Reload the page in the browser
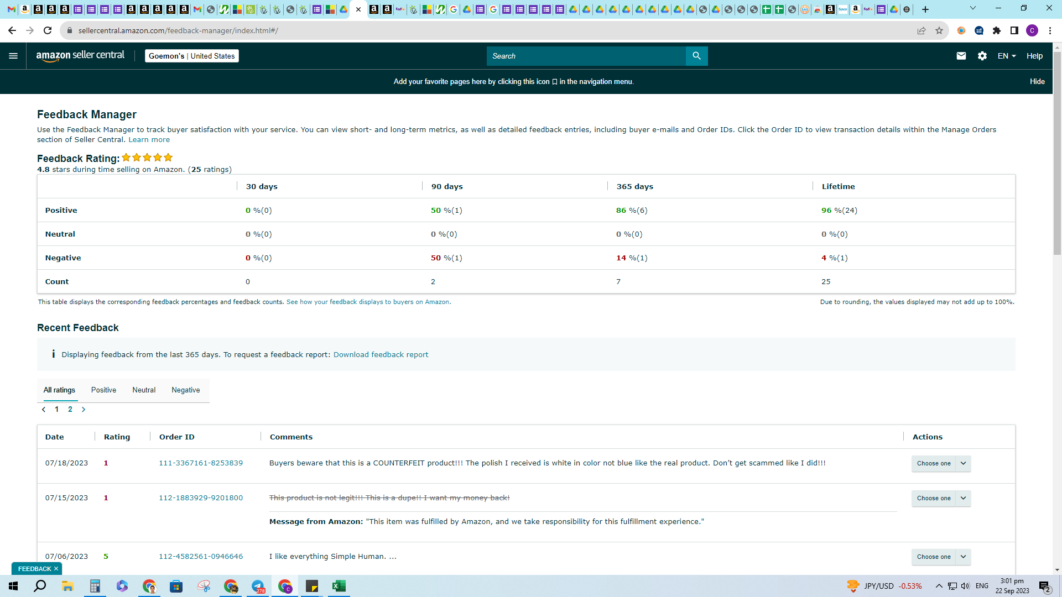The width and height of the screenshot is (1062, 597). 48,30
